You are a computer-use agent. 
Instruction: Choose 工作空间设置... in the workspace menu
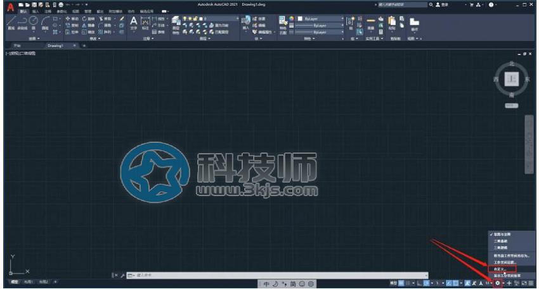pyautogui.click(x=505, y=262)
